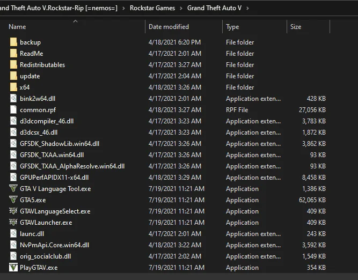The width and height of the screenshot is (358, 280).
Task: Click the 243 KB size value
Action: click(x=316, y=234)
